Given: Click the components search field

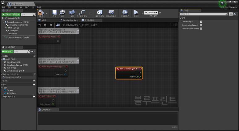Looking at the screenshot, I should 28,15.
